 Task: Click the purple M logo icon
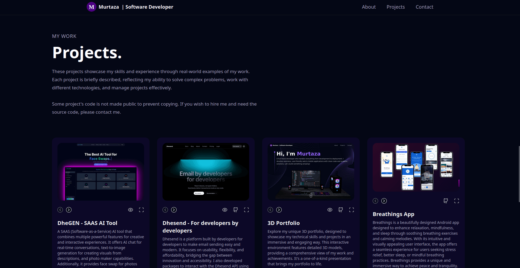(92, 7)
